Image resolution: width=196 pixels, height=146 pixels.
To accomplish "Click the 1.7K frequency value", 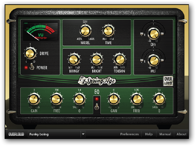I will pyautogui.click(x=136, y=90).
